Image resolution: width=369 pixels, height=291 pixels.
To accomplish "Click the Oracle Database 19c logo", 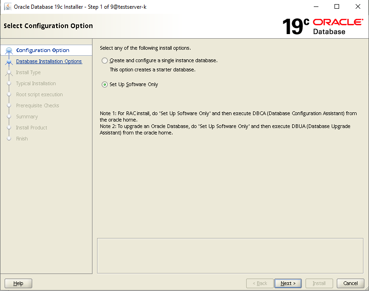I will pos(323,26).
